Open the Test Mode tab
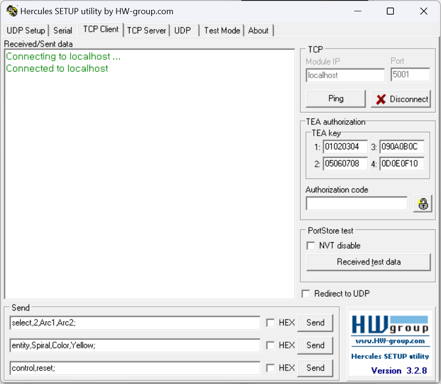This screenshot has height=384, width=441. click(222, 30)
